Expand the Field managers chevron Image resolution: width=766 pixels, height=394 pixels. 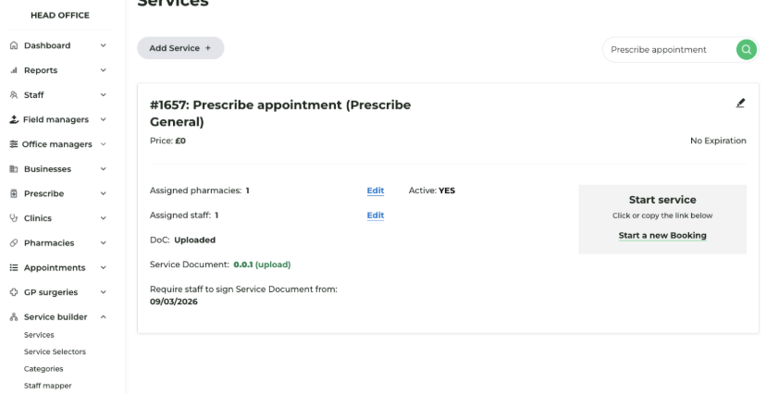[x=103, y=119]
